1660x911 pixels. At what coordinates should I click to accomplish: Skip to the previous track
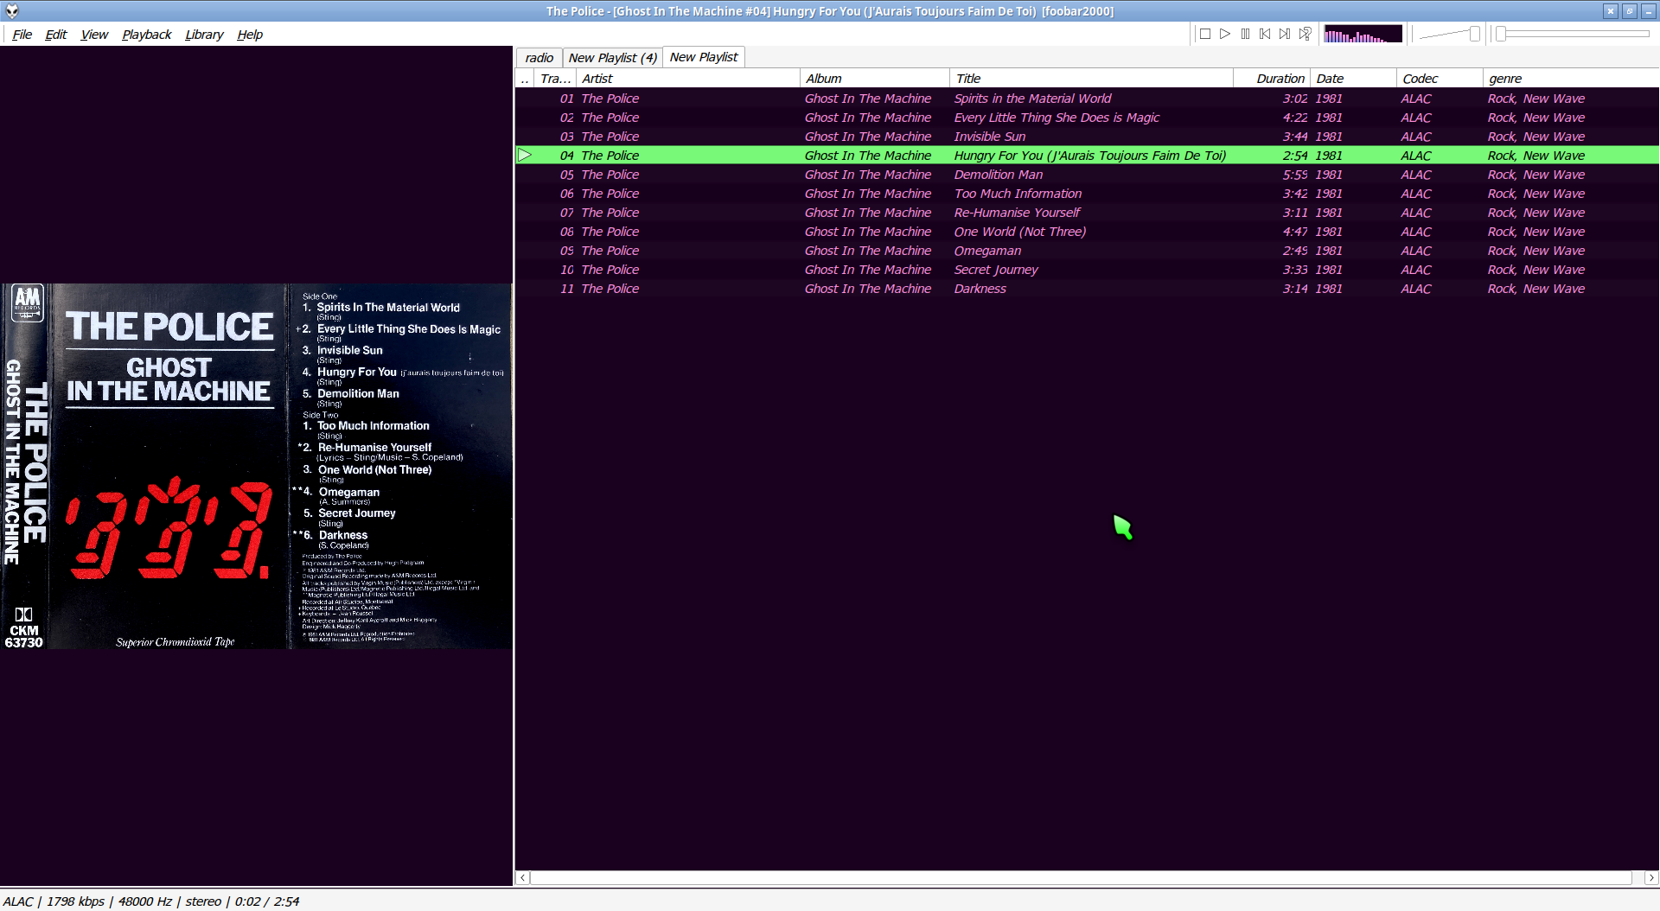point(1265,34)
